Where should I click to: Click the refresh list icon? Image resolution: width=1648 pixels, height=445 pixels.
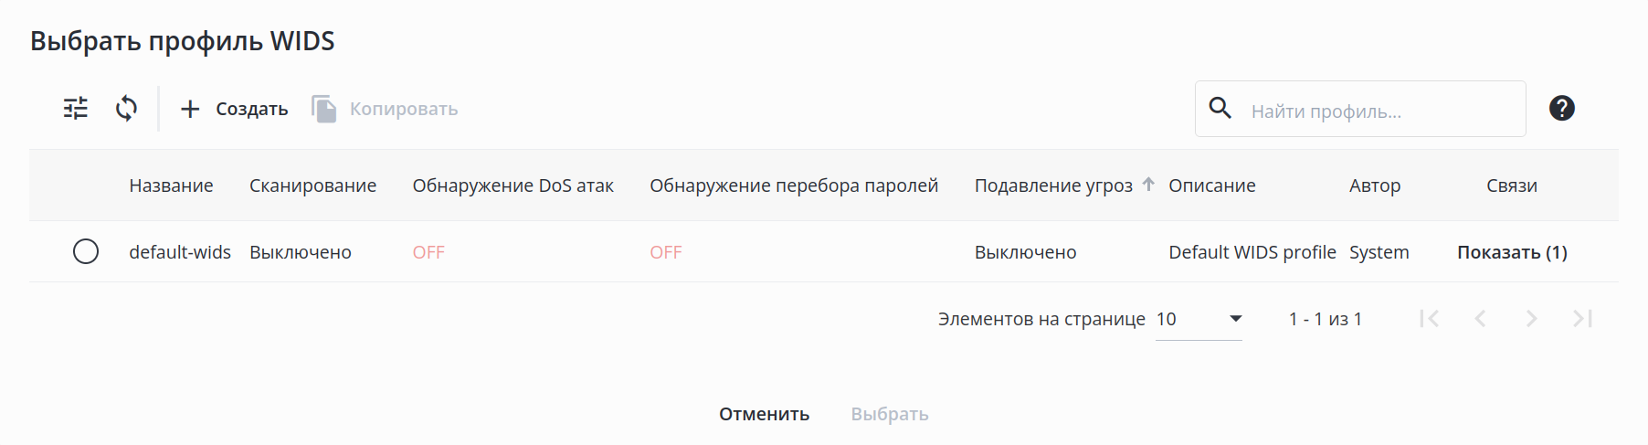pos(126,109)
